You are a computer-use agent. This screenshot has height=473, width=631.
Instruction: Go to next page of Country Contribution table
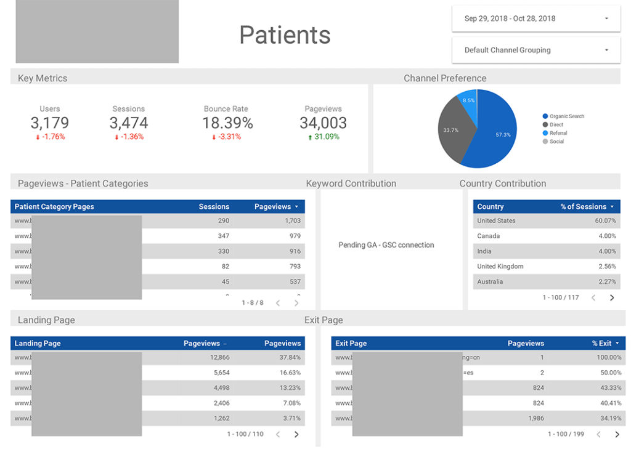612,297
